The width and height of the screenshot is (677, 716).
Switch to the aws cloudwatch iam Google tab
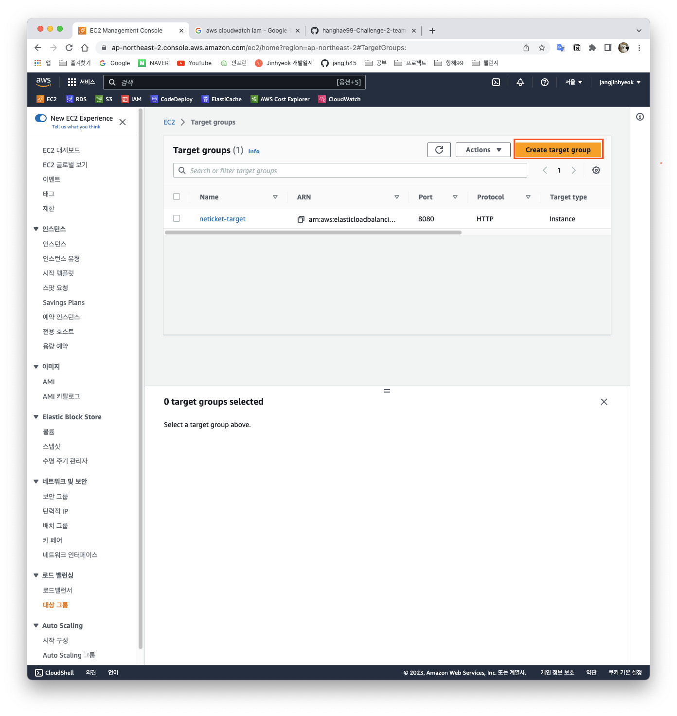click(247, 30)
